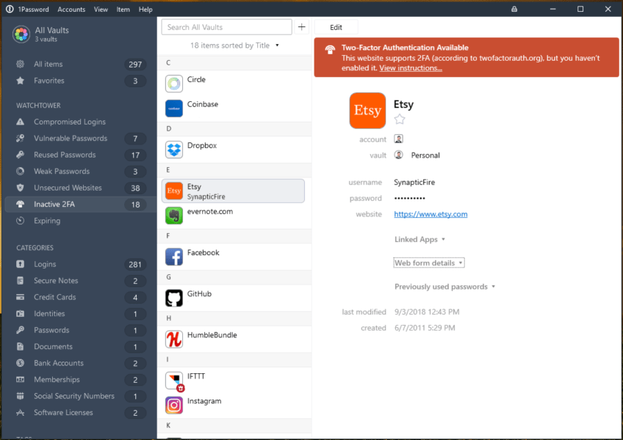Click the plus icon to add item

301,27
